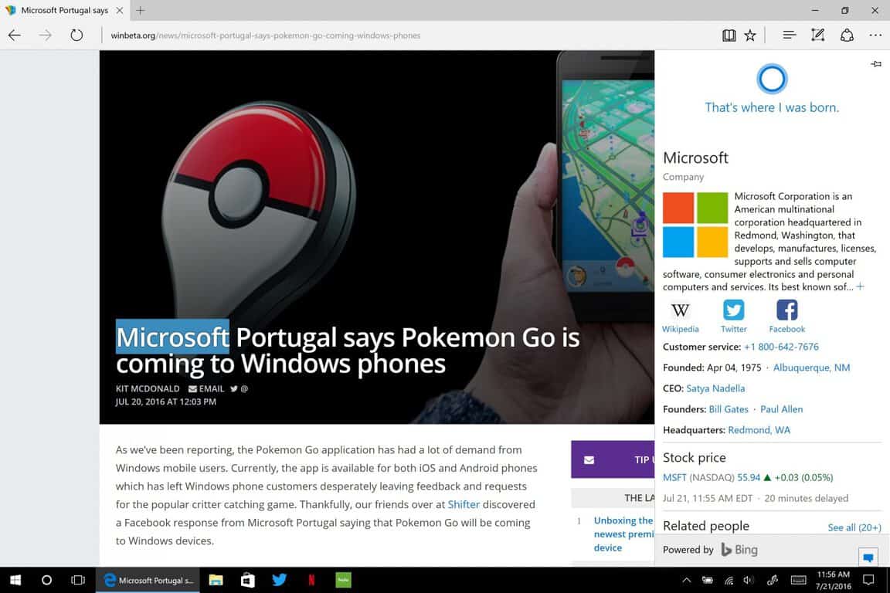The height and width of the screenshot is (593, 890).
Task: Launch Netflix from the taskbar
Action: coord(311,580)
